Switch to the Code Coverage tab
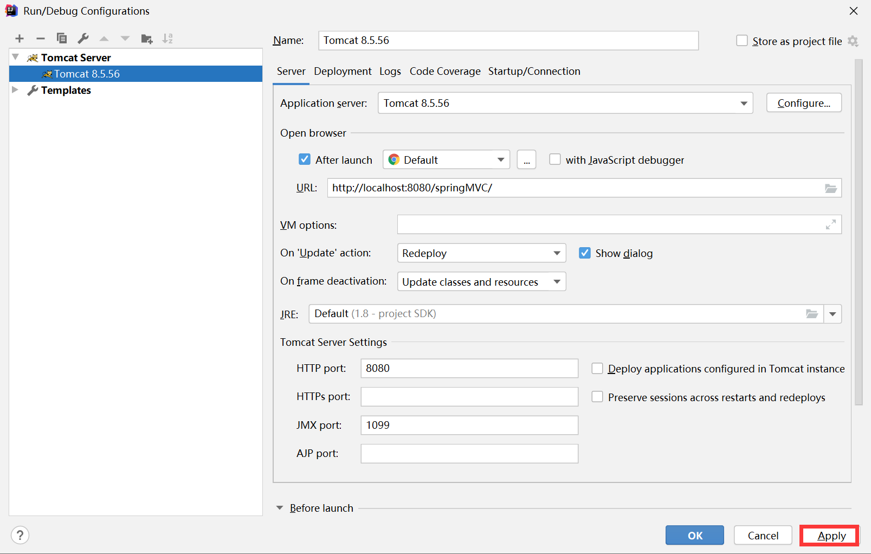The height and width of the screenshot is (554, 871). coord(445,72)
